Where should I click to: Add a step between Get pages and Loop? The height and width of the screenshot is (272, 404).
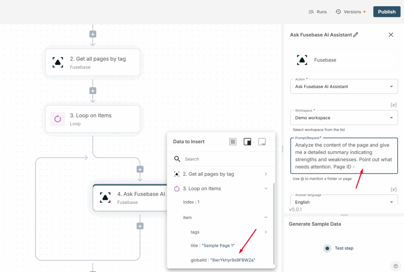pos(93,91)
